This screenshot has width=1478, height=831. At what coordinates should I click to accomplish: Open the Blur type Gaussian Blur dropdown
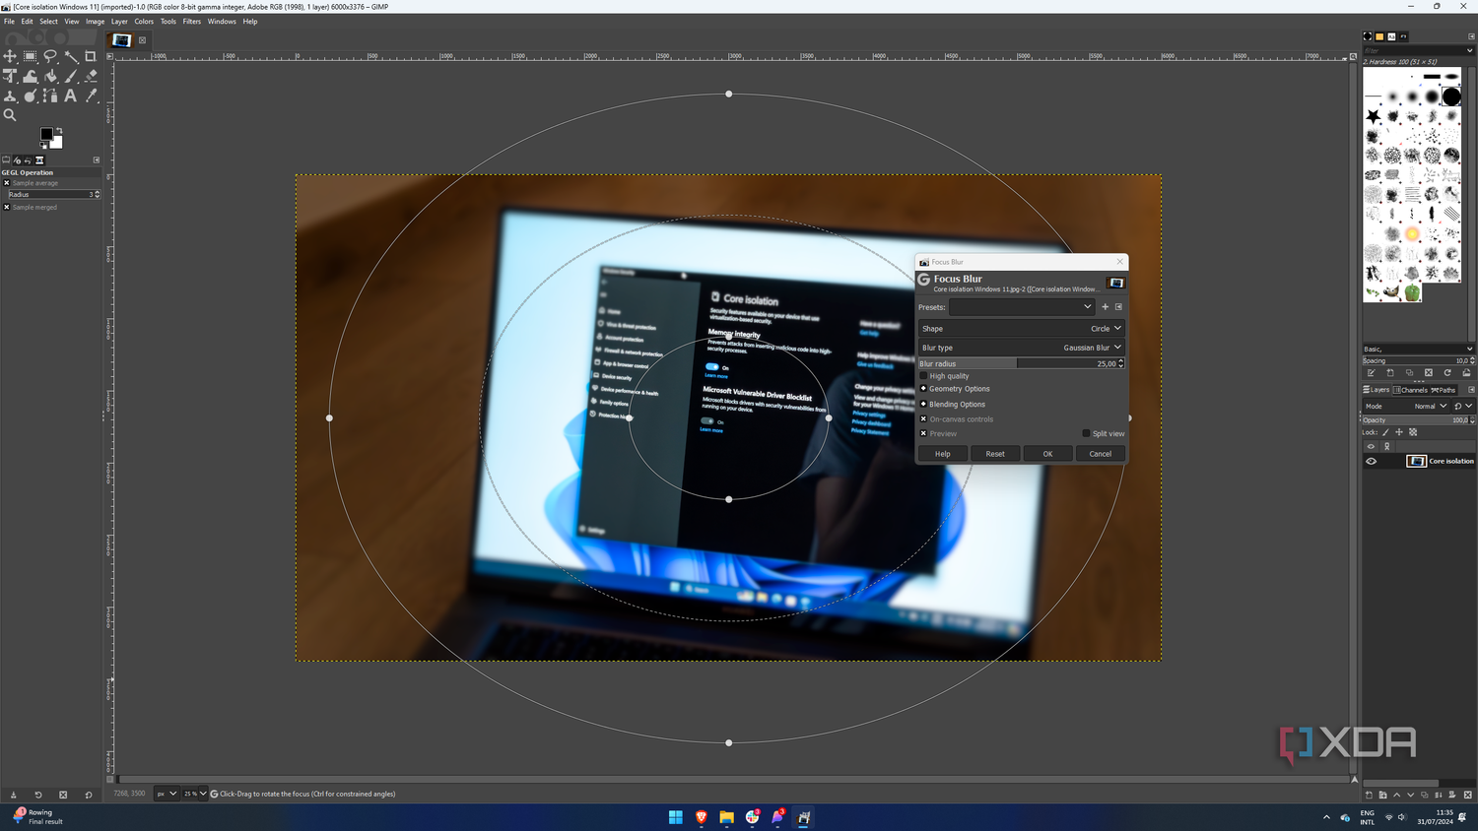click(x=1022, y=348)
